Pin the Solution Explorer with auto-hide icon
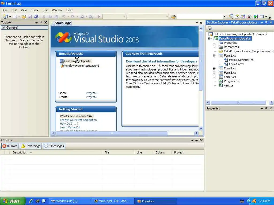The width and height of the screenshot is (274, 205). pyautogui.click(x=266, y=22)
